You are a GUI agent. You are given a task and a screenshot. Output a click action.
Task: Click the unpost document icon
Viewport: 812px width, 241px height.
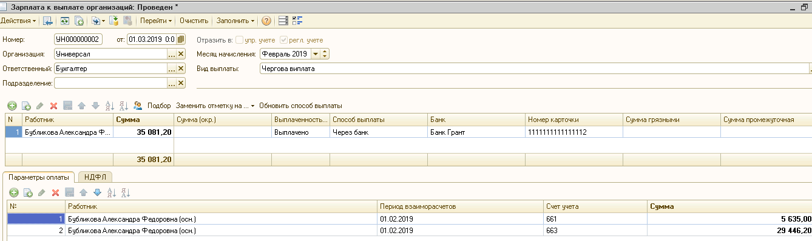[x=127, y=21]
